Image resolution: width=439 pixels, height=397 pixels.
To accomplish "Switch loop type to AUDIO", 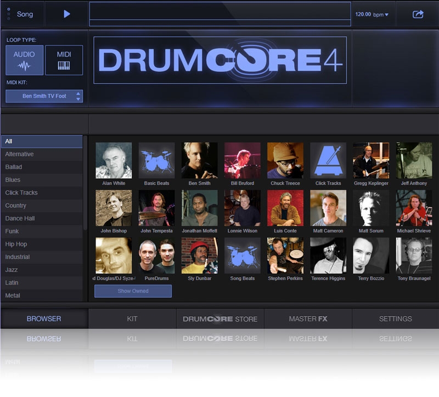I will [24, 60].
